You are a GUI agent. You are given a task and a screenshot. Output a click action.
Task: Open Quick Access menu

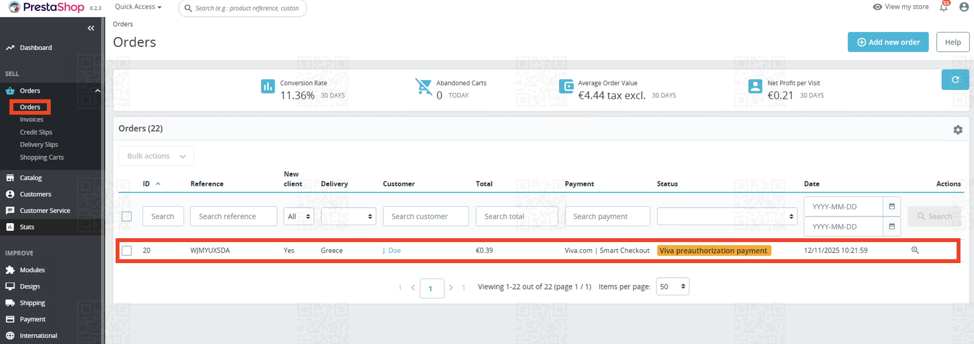click(138, 7)
